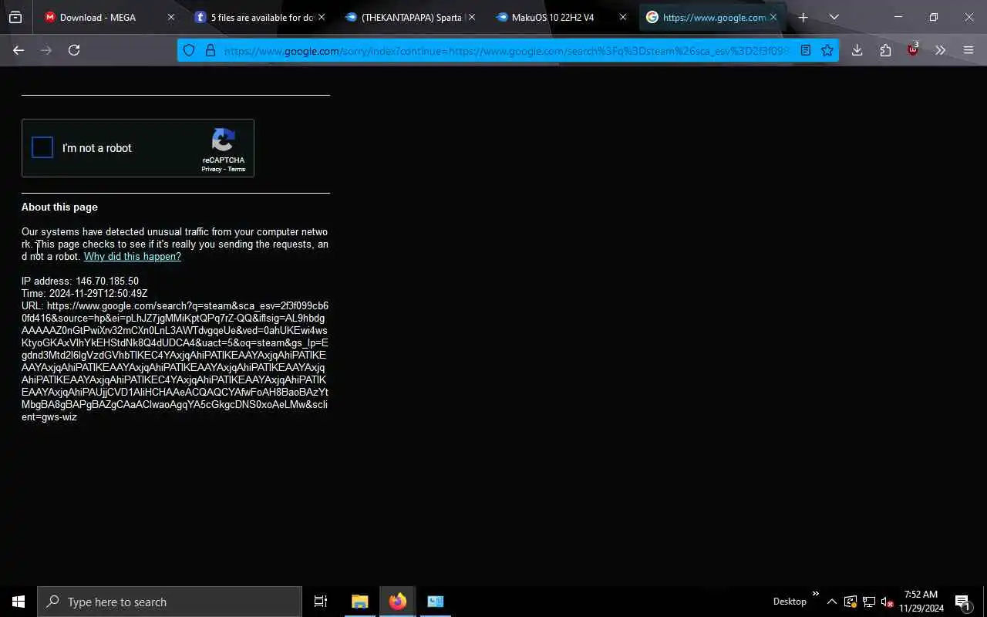Close the 5 files are available tab
This screenshot has width=987, height=617.
pos(322,17)
